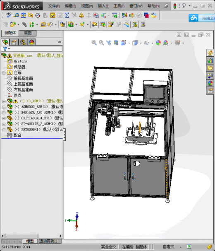The image size is (215, 251).
Task: Switch to the 草图 tab
Action: (28, 33)
